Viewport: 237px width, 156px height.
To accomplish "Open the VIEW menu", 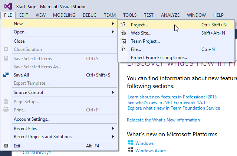I will tap(40, 15).
